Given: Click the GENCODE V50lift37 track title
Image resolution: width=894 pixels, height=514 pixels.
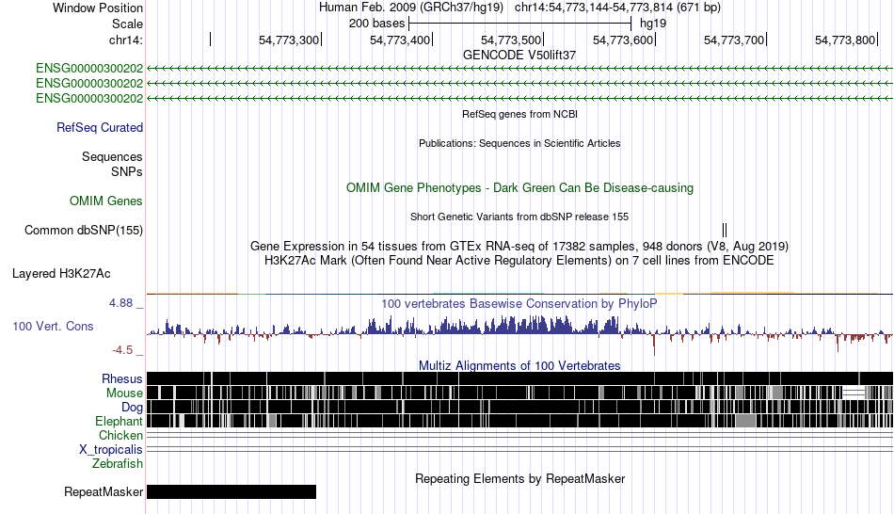Looking at the screenshot, I should pyautogui.click(x=519, y=56).
